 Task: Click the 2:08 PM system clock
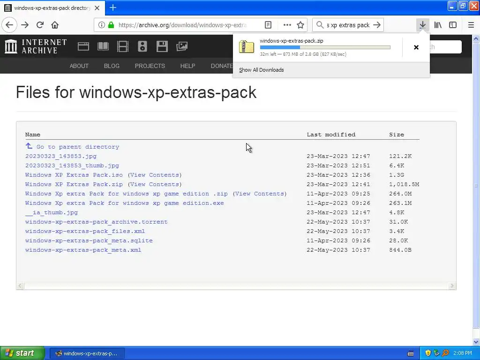click(463, 353)
